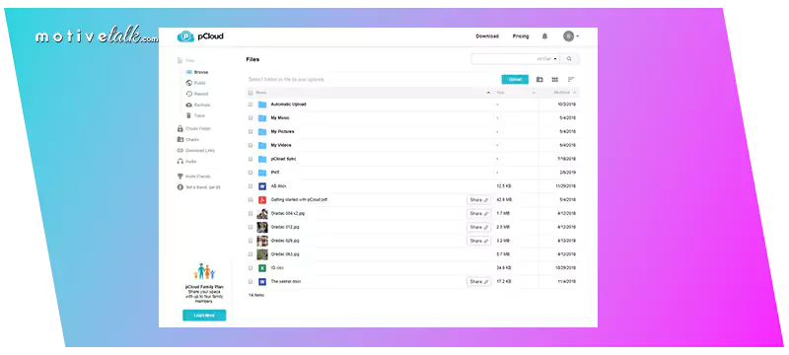Expand the user avatar account dropdown
This screenshot has width=789, height=355.
(x=571, y=36)
